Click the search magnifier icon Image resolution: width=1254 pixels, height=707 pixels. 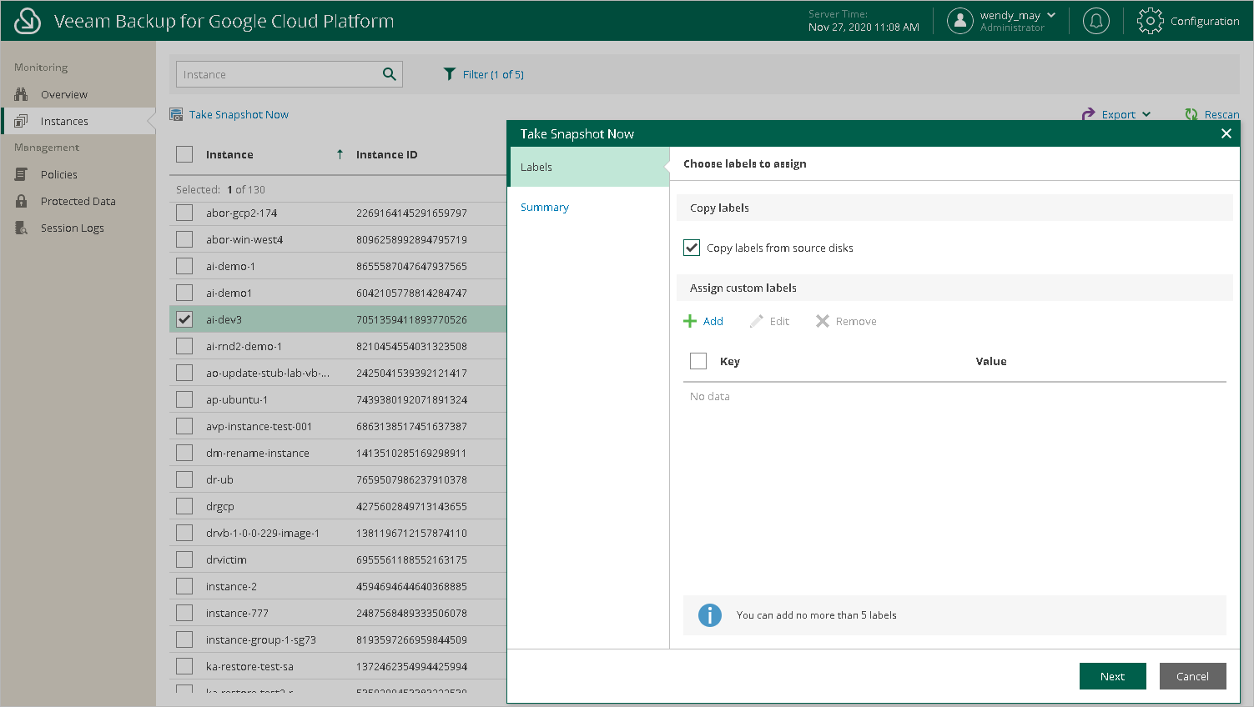click(x=389, y=74)
